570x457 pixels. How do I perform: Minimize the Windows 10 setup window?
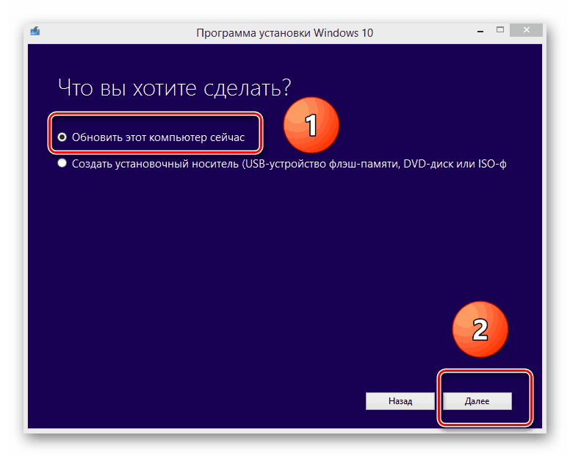tap(480, 32)
